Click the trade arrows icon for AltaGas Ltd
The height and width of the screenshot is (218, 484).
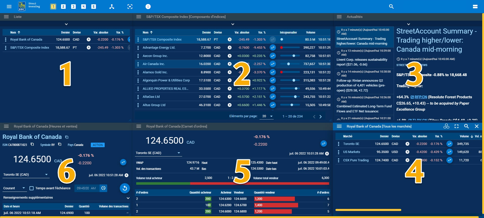point(273,97)
